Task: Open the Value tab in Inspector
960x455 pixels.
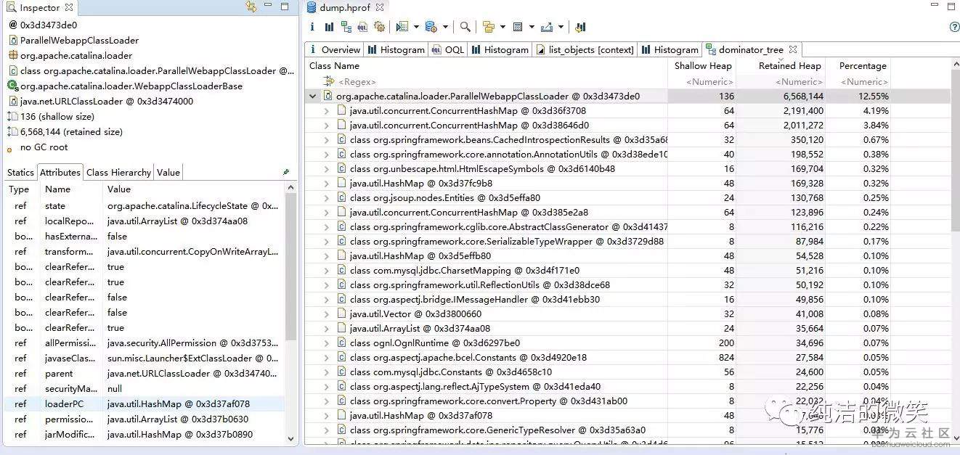Action: coord(168,172)
